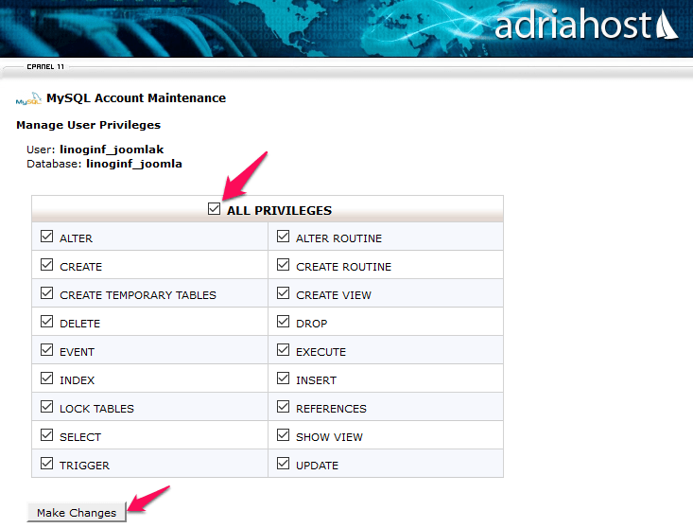Uncheck the CREATE privilege checkbox
Viewport: 693px width, 528px height.
click(x=47, y=264)
